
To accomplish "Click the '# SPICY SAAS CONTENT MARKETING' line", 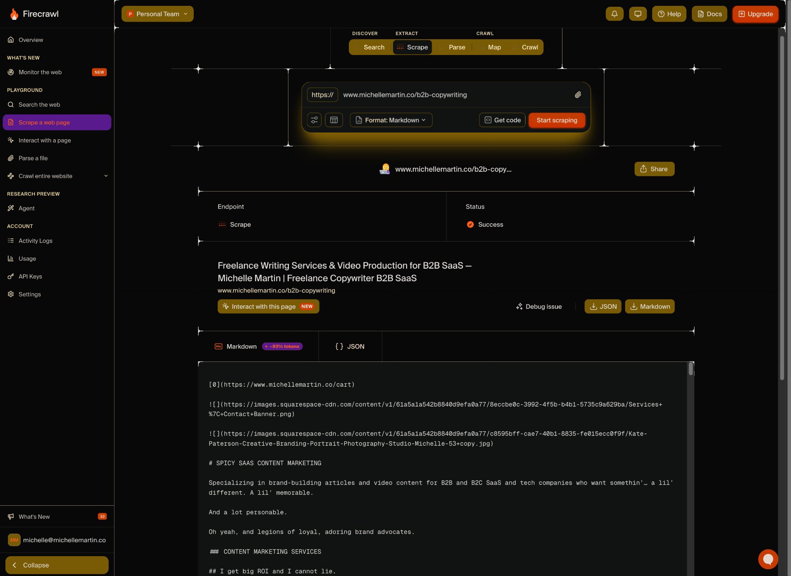I will tap(265, 463).
